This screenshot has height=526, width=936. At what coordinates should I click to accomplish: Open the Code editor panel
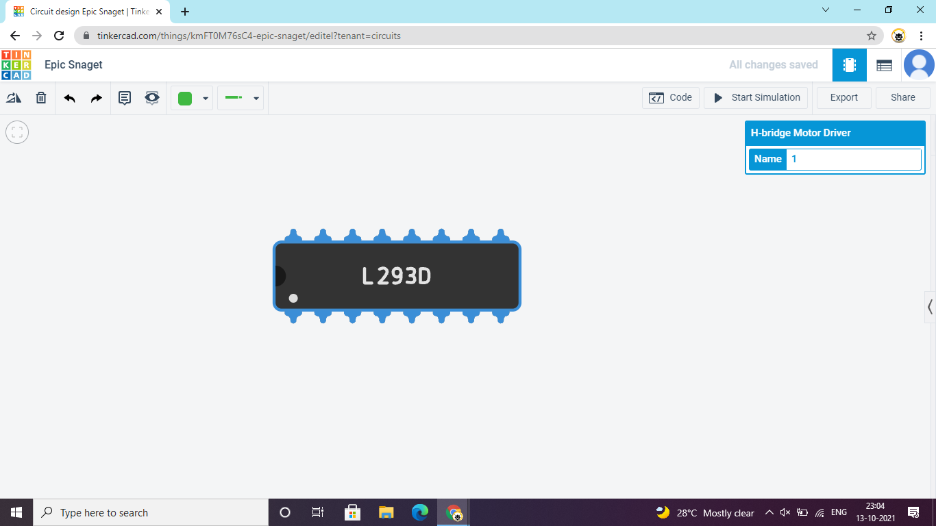point(671,97)
